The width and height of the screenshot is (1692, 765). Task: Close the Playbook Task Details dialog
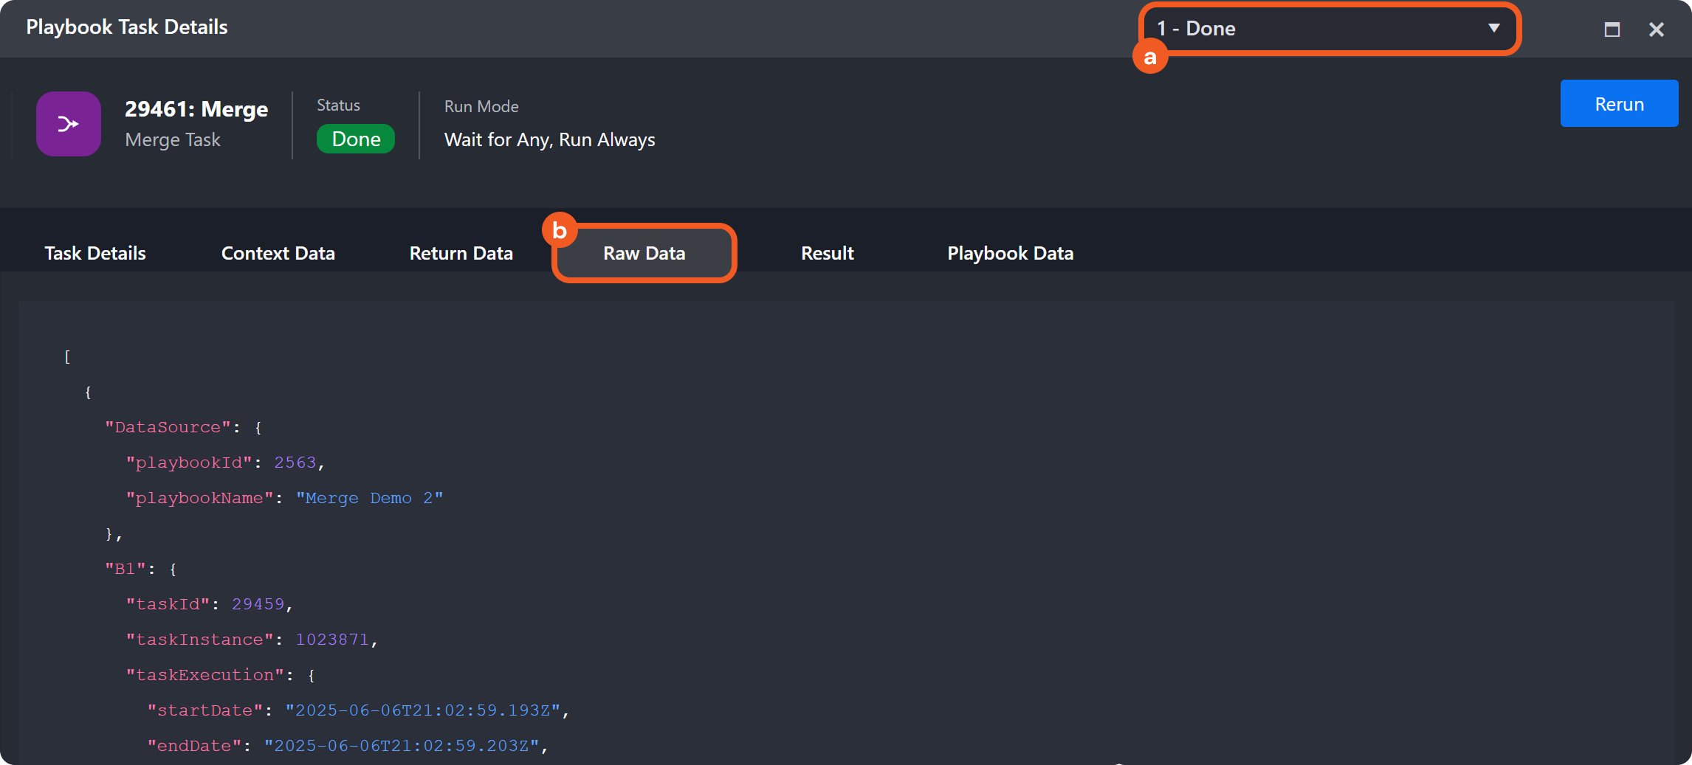[1657, 30]
